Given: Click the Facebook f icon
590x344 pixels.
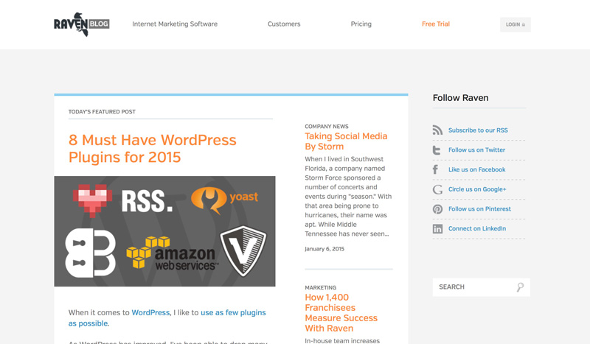Looking at the screenshot, I should tap(435, 169).
